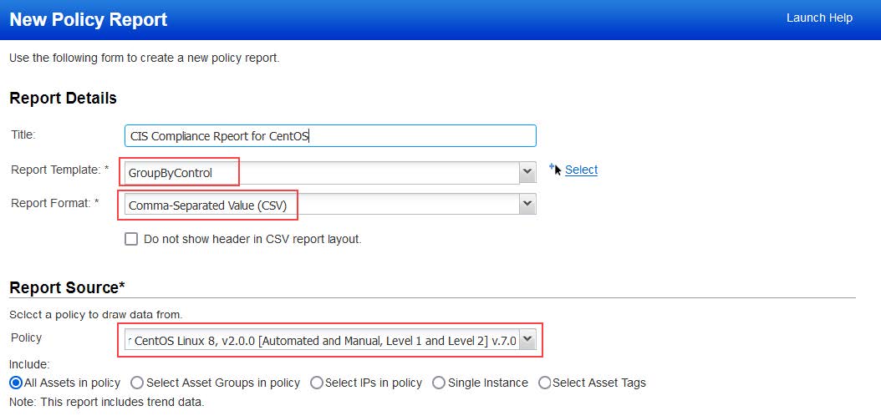Click the Report Details section heading
Screen dimensions: 881x416
point(63,99)
